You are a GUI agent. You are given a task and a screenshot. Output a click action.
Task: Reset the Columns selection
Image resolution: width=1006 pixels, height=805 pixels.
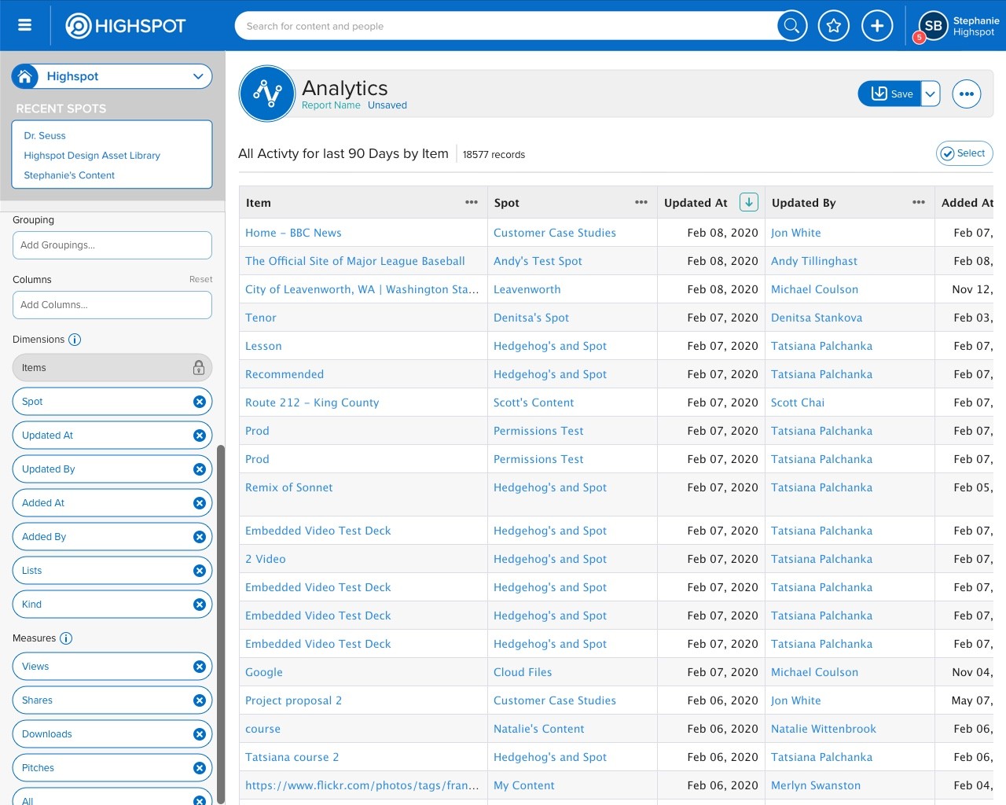click(x=200, y=280)
